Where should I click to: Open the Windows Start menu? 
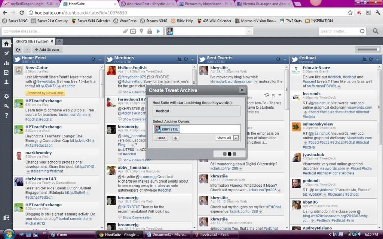click(x=9, y=235)
